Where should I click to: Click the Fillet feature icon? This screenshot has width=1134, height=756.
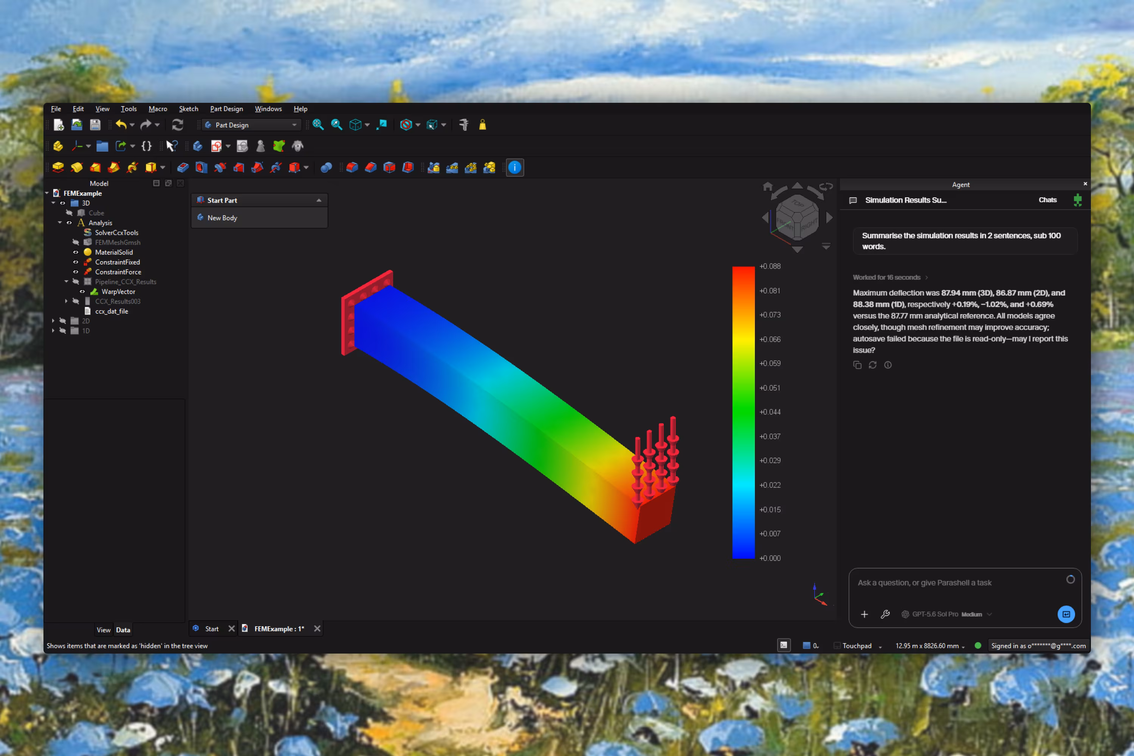[352, 167]
